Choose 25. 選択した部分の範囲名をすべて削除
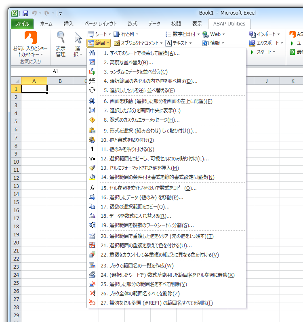Screen dimensions: 303x322 (166, 284)
